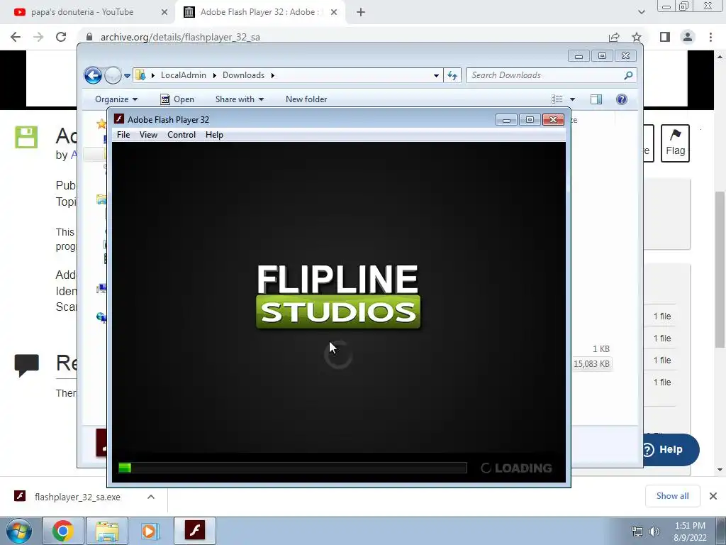726x545 pixels.
Task: Switch to Adobe Flash Player 32 archive tab
Action: pos(259,12)
